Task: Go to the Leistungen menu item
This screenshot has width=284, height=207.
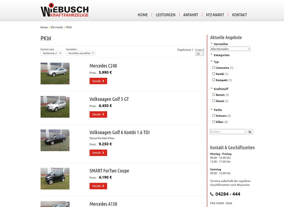Action: click(165, 15)
